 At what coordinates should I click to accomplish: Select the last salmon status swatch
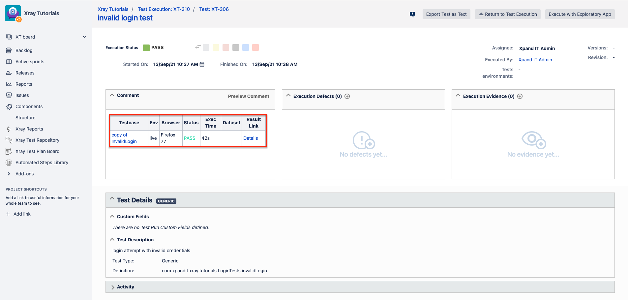click(255, 47)
